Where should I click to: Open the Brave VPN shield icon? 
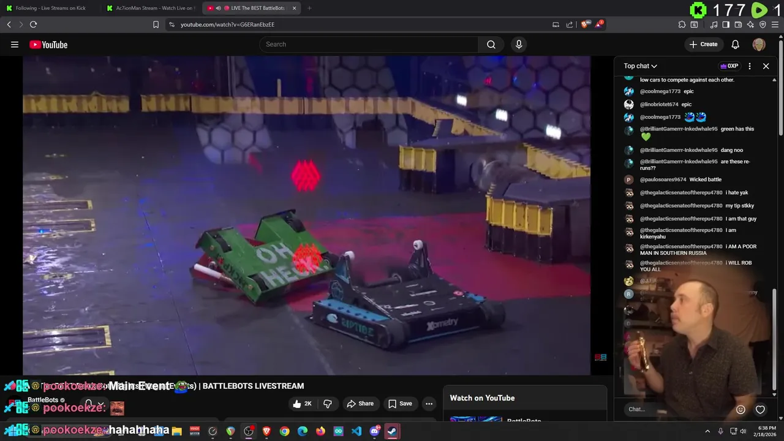point(763,24)
